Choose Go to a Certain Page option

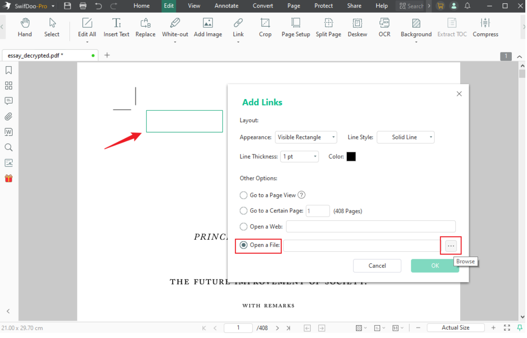click(x=243, y=211)
